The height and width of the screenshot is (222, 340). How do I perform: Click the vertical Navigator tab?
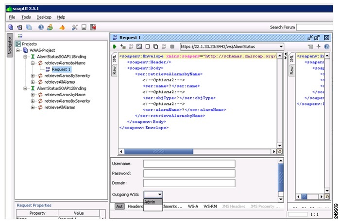10,45
